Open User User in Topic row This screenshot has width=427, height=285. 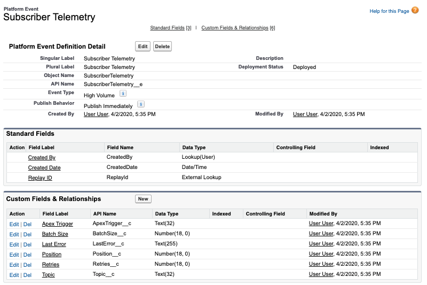tap(321, 275)
